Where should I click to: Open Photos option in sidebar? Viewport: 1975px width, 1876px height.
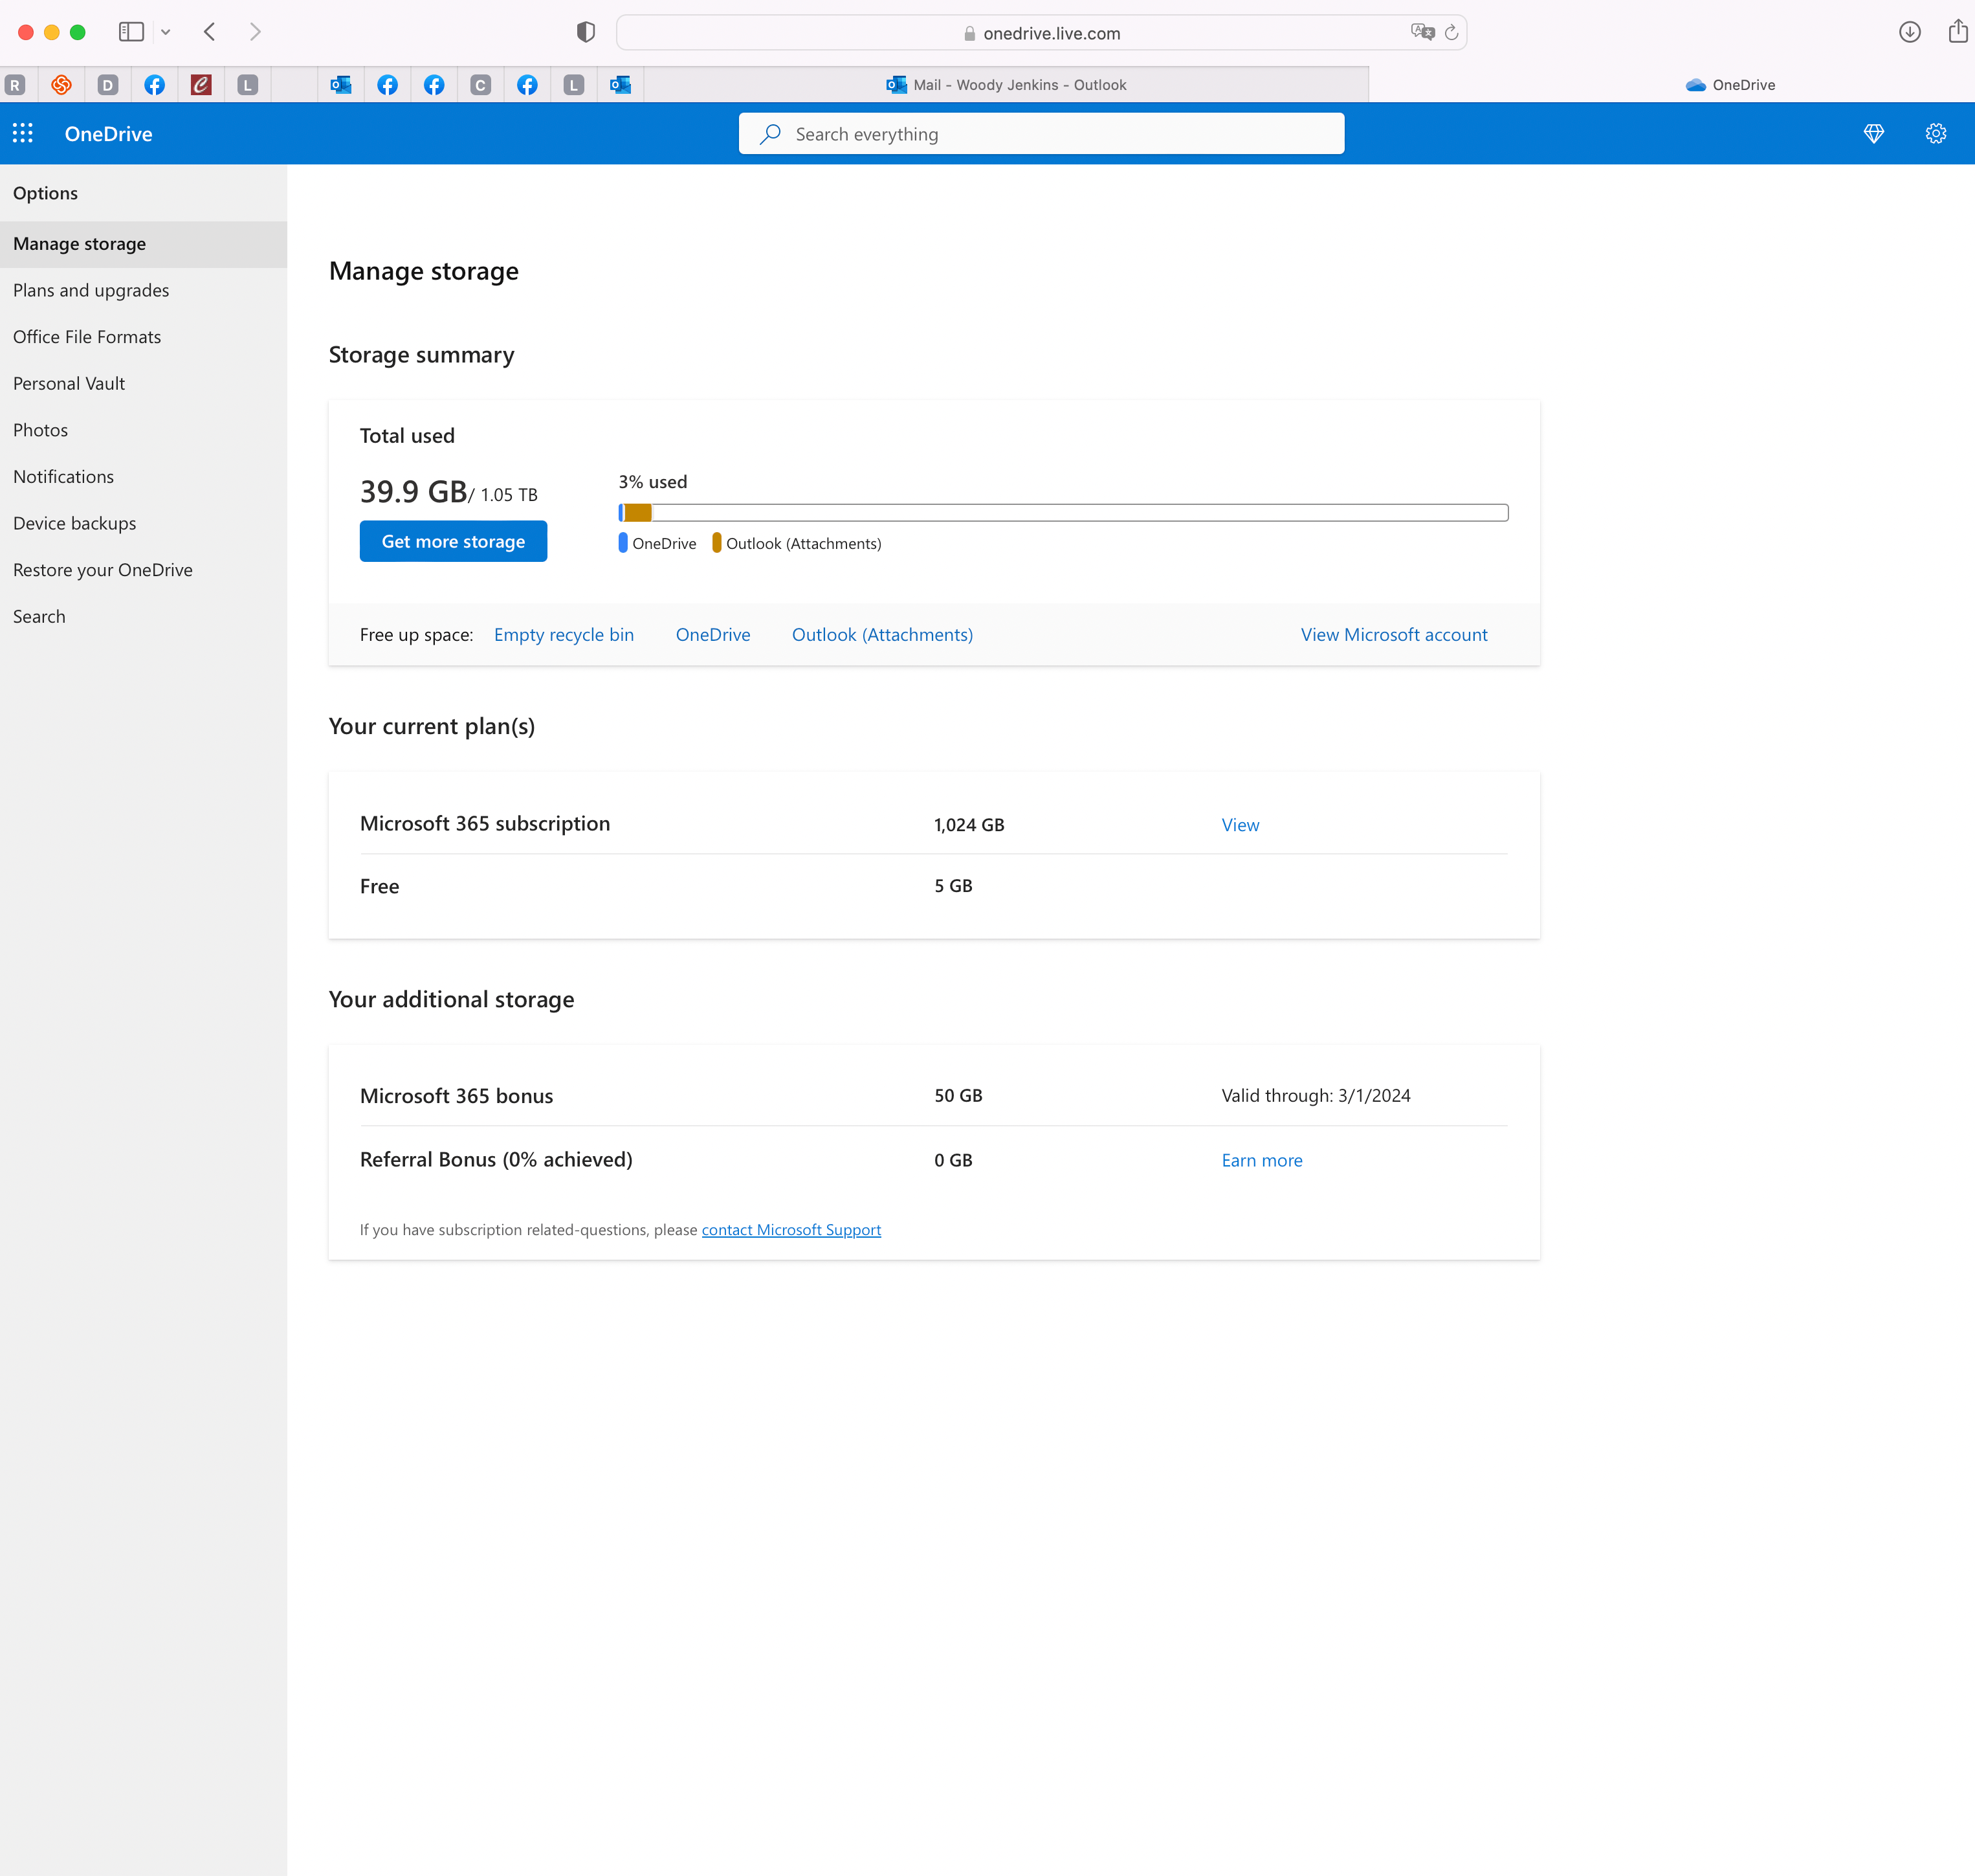click(x=143, y=430)
